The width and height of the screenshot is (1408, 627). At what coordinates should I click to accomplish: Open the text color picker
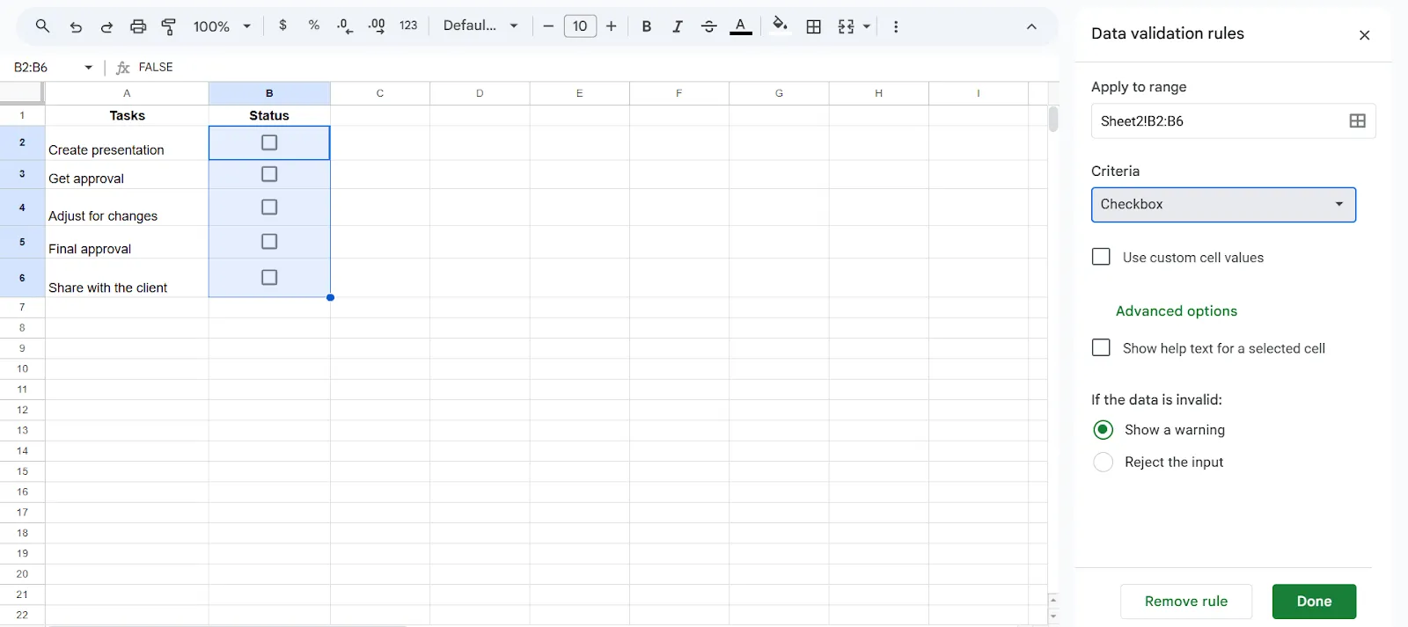pos(741,26)
